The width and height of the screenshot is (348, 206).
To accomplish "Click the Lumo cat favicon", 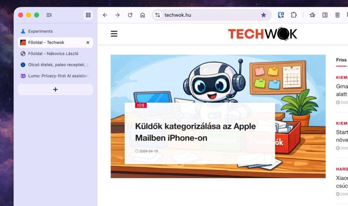I will [x=23, y=76].
